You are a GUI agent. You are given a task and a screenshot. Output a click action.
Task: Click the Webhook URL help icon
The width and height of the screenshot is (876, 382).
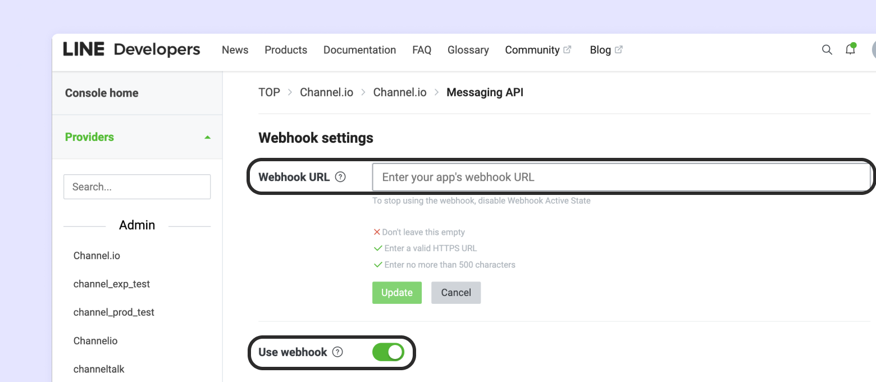[340, 177]
